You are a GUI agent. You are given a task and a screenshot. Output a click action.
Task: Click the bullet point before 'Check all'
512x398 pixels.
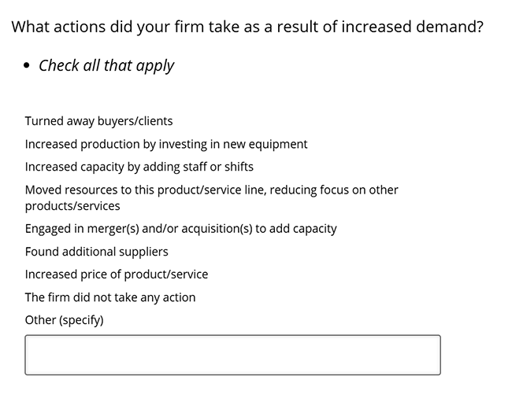click(27, 65)
